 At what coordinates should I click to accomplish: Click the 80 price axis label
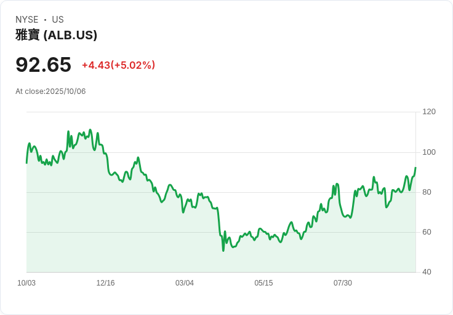pyautogui.click(x=427, y=192)
